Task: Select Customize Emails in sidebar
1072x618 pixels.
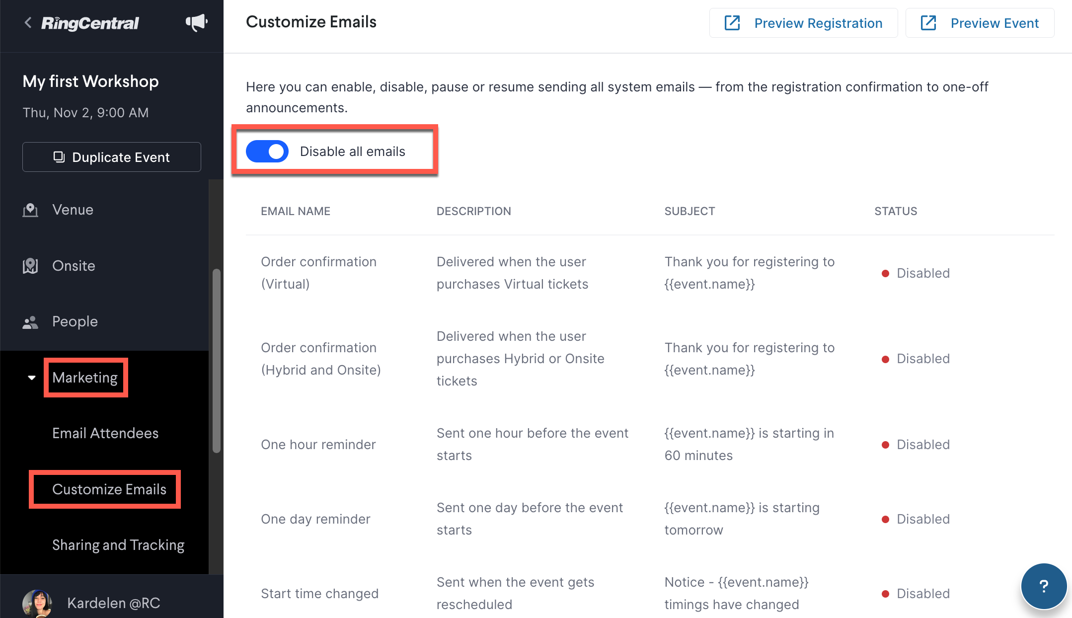Action: click(109, 489)
